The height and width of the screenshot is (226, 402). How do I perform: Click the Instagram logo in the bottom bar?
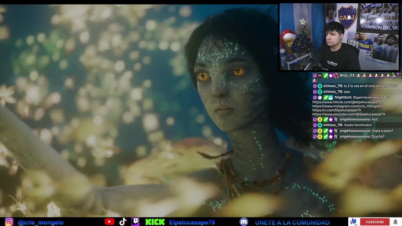coord(9,222)
